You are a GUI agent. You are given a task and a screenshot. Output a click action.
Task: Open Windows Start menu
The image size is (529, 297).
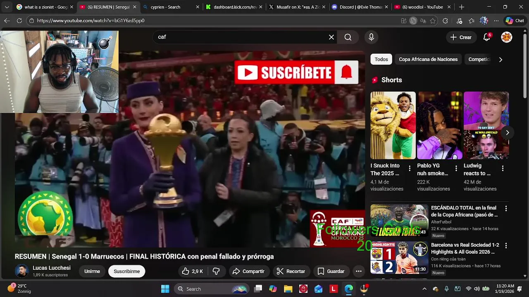pos(165,289)
